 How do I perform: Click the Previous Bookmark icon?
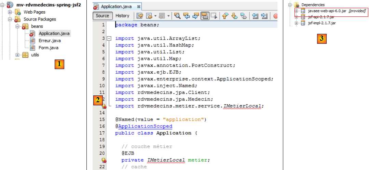pos(225,16)
